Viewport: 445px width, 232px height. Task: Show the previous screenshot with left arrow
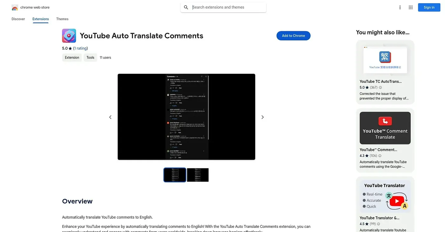[110, 117]
